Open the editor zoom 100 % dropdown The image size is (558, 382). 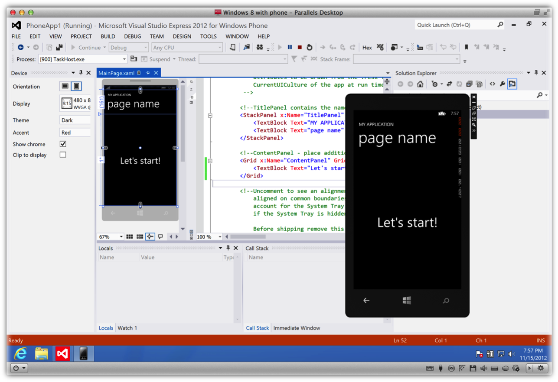[x=209, y=237]
